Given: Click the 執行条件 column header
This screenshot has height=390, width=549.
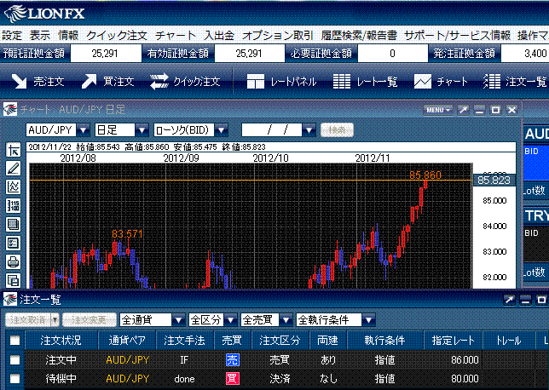Looking at the screenshot, I should [384, 340].
